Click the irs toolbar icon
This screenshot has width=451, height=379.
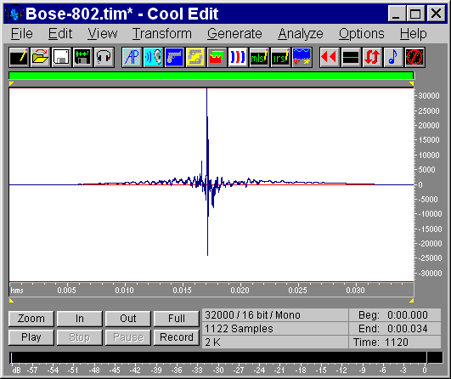click(281, 57)
